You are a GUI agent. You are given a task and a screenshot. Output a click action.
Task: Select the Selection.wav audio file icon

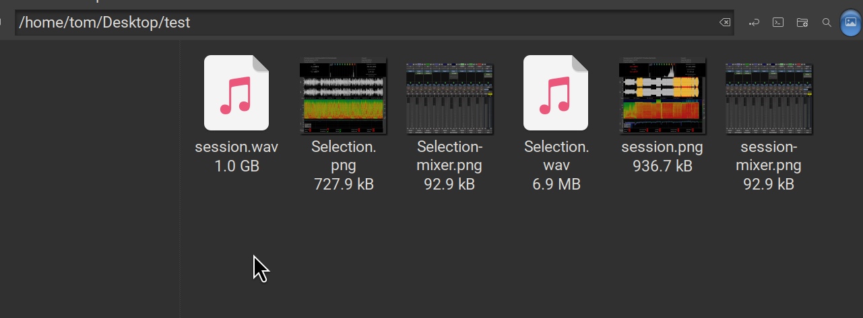pos(556,93)
